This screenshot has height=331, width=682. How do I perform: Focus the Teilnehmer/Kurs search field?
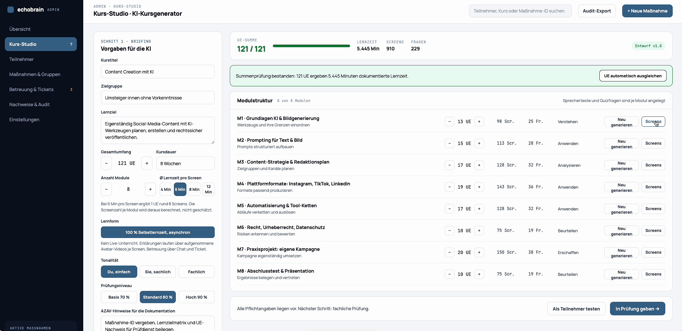click(x=520, y=11)
